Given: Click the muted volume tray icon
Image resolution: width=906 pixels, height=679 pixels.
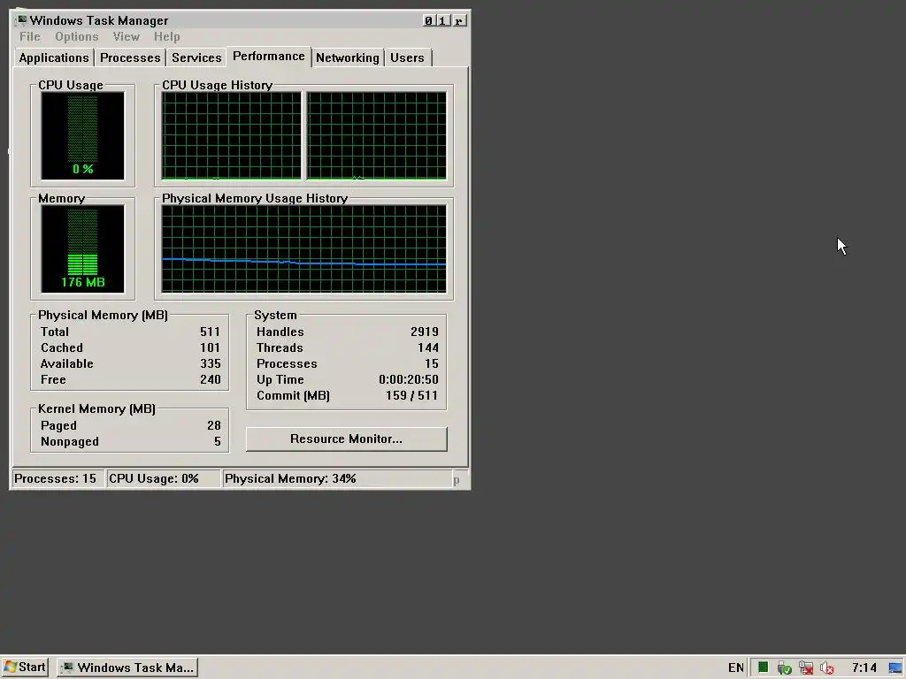Looking at the screenshot, I should (x=827, y=668).
